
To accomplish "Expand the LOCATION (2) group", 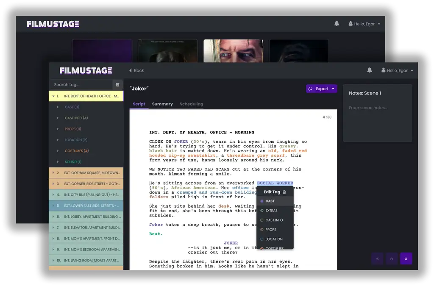I will point(58,140).
